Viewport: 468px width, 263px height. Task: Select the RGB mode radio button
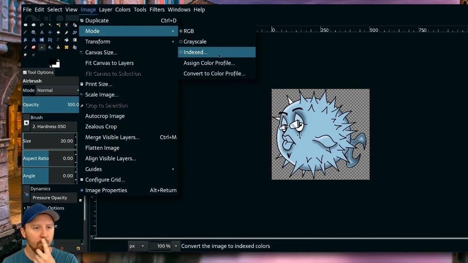pos(181,31)
